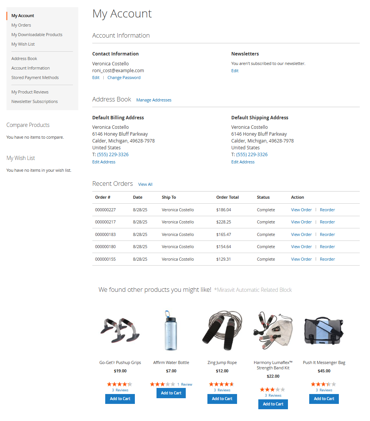Screen dimensions: 370x421
Task: View Order 000000227
Action: (301, 209)
